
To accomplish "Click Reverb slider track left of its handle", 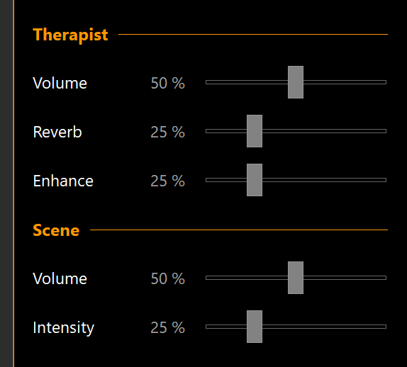I will click(226, 131).
